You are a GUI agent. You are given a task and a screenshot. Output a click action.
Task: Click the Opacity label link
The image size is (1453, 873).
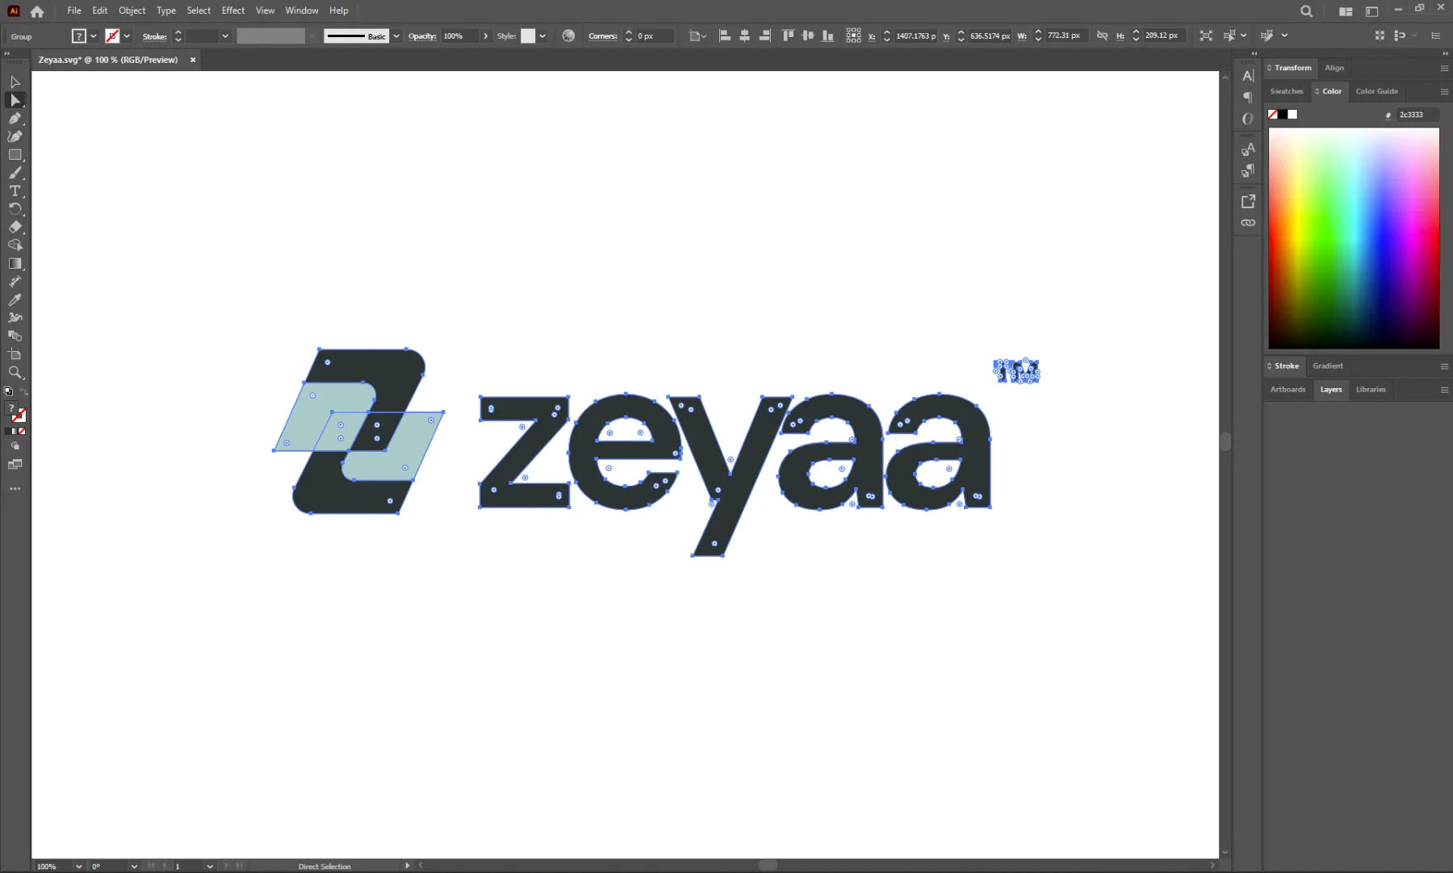[x=421, y=36]
